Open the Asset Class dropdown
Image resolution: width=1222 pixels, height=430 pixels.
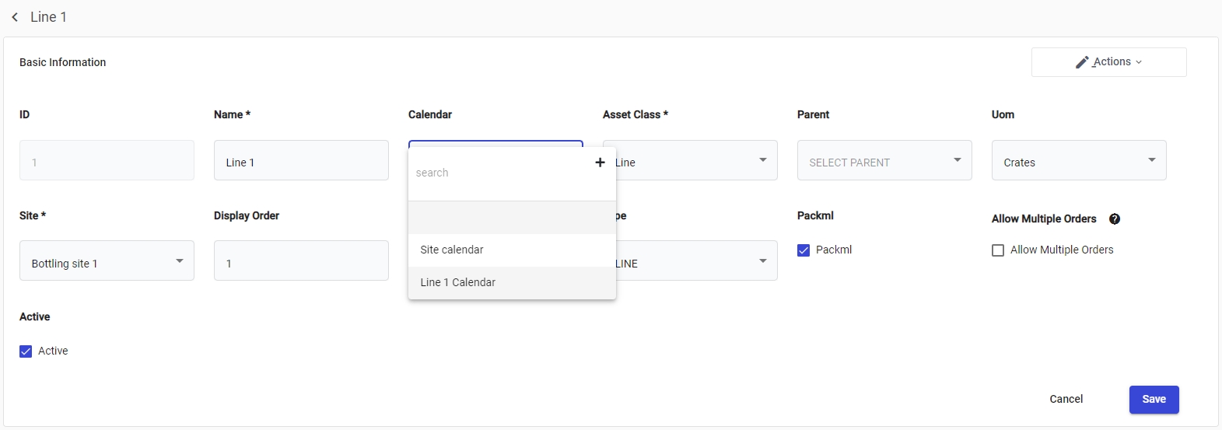click(x=762, y=160)
